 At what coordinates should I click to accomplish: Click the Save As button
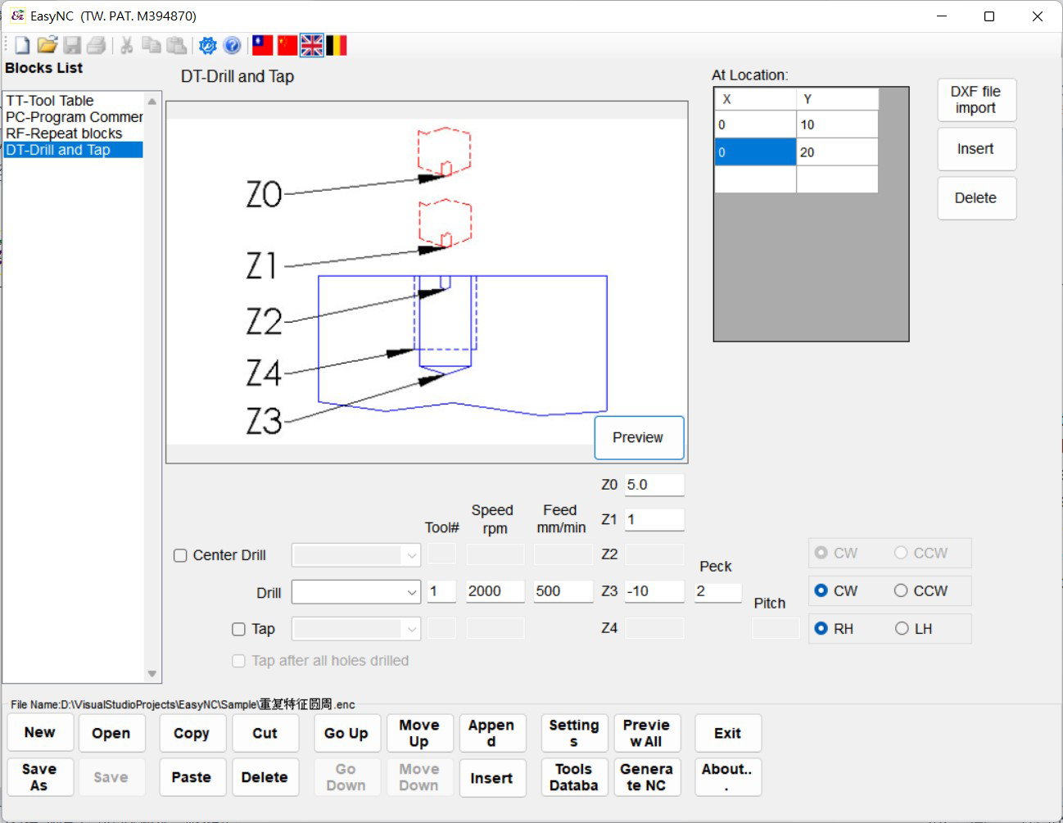pyautogui.click(x=40, y=777)
